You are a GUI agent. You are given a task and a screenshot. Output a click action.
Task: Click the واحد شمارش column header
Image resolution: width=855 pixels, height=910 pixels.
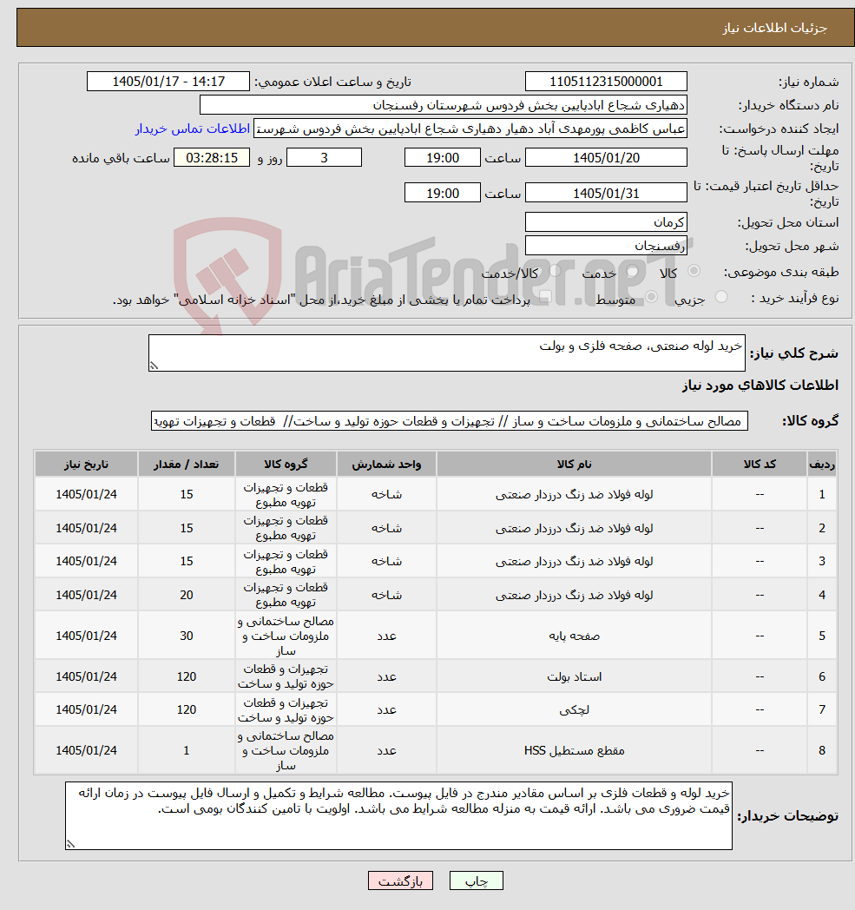(x=386, y=465)
